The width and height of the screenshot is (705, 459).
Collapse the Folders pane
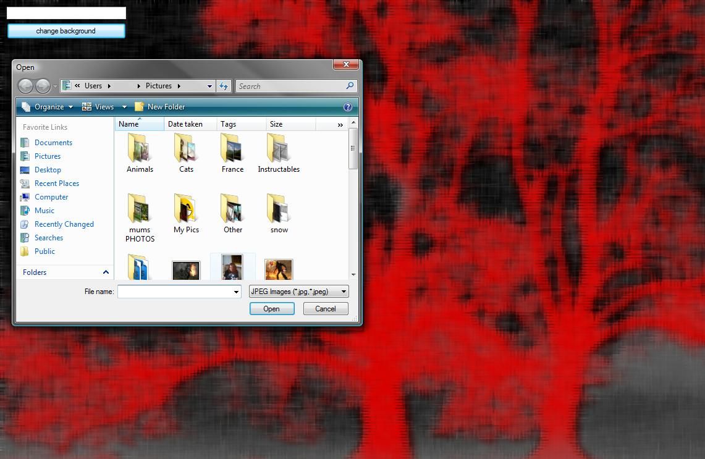(105, 272)
